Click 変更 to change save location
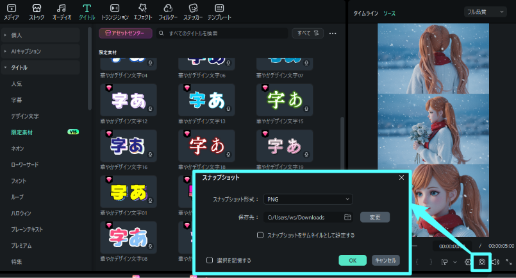Image resolution: width=516 pixels, height=278 pixels. 375,217
